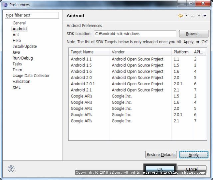Screen dimensions: 213x180
Task: Select Java in preferences tree
Action: (x=16, y=52)
